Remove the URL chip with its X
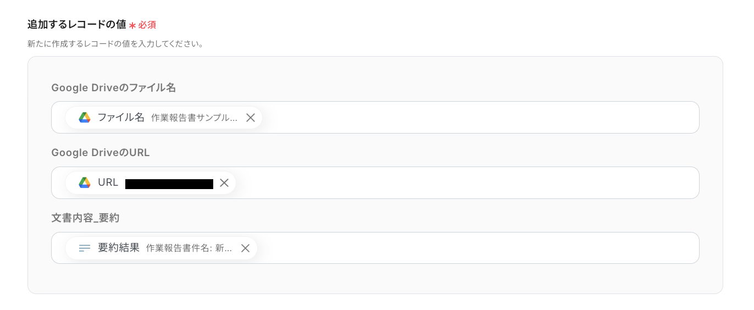Viewport: 754px width, 310px height. click(x=224, y=182)
